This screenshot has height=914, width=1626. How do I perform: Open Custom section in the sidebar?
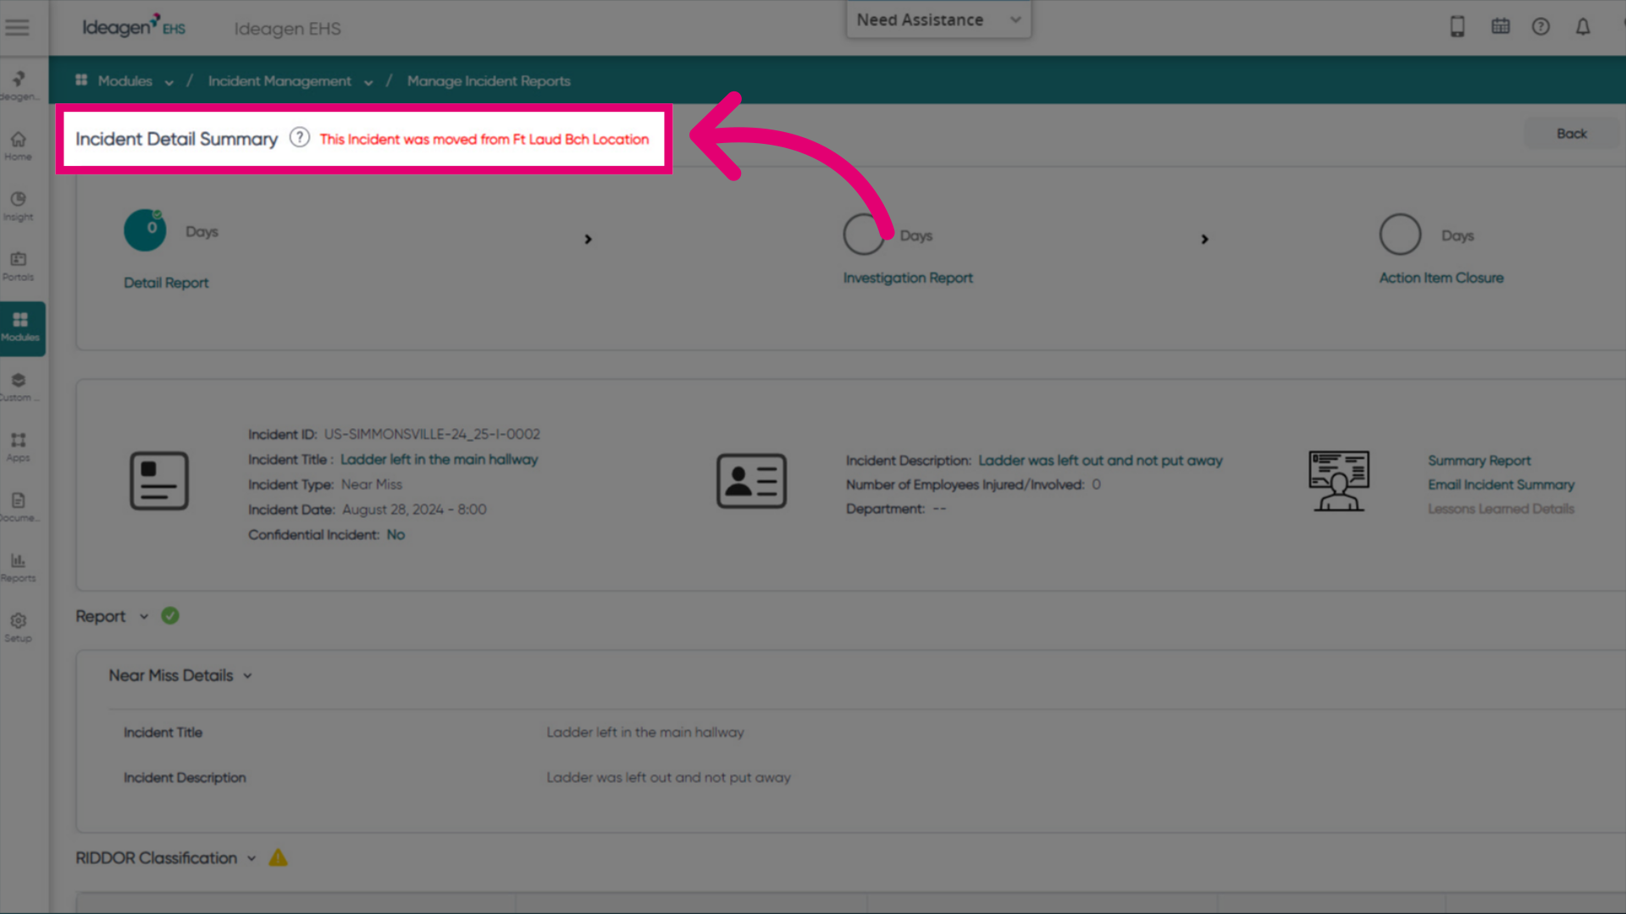18,387
